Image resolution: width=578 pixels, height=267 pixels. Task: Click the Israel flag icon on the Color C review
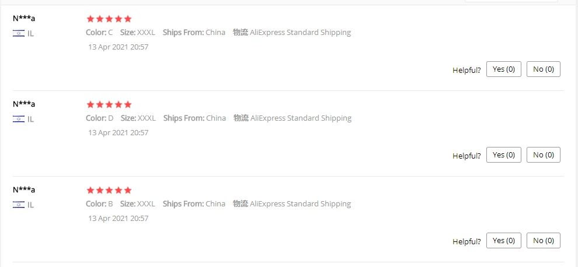coord(19,33)
